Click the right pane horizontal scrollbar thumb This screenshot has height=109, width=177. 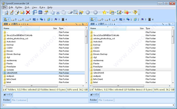pos(118,86)
